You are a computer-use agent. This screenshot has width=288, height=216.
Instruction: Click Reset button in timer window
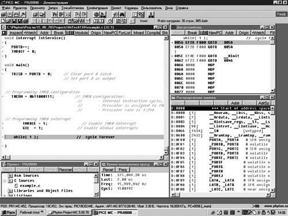(108, 170)
